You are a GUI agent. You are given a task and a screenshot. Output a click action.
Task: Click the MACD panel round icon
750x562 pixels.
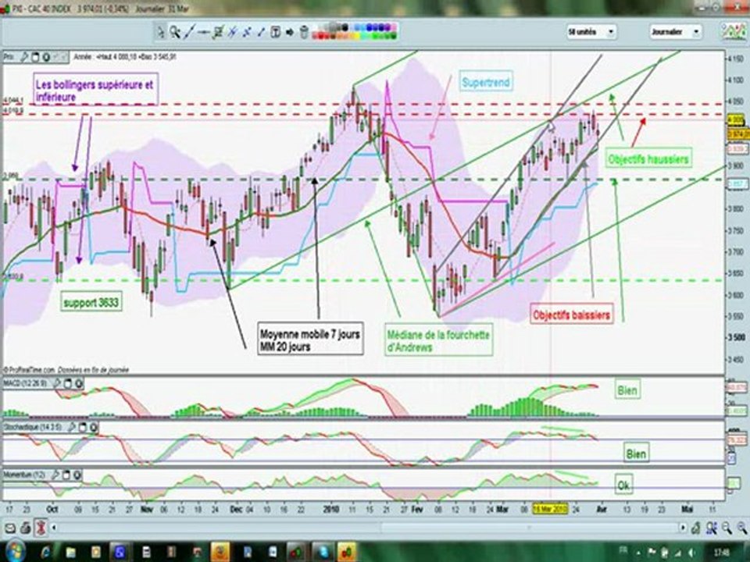click(78, 383)
